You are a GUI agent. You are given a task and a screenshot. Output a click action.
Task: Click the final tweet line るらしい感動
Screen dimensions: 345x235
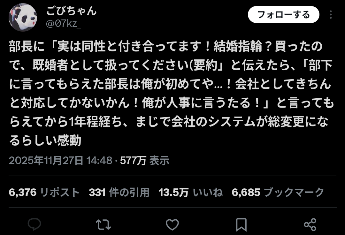[45, 140]
